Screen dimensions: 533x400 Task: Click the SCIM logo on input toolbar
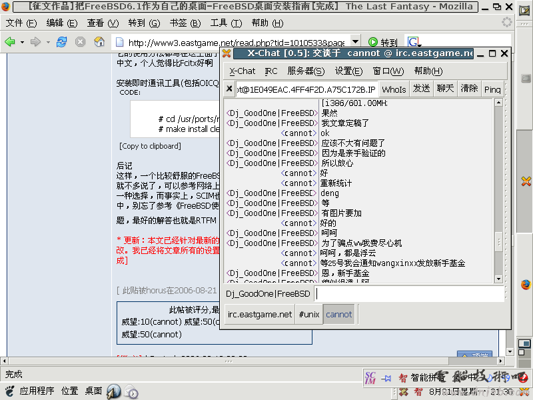tap(370, 377)
